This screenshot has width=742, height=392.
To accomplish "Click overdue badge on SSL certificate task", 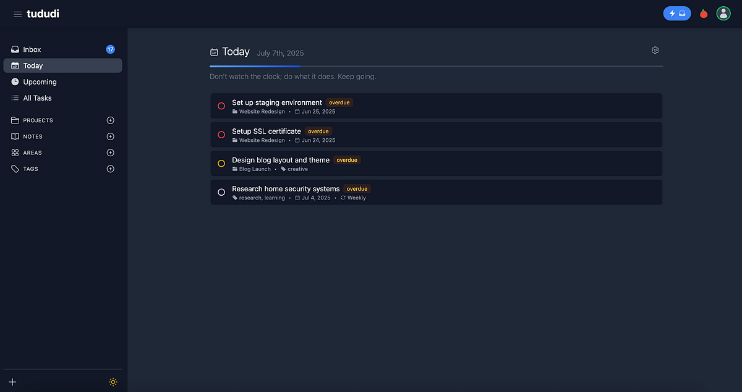I will point(318,131).
